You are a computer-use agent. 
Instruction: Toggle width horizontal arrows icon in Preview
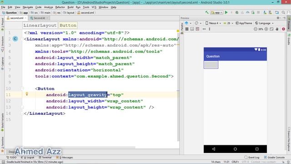[204, 29]
